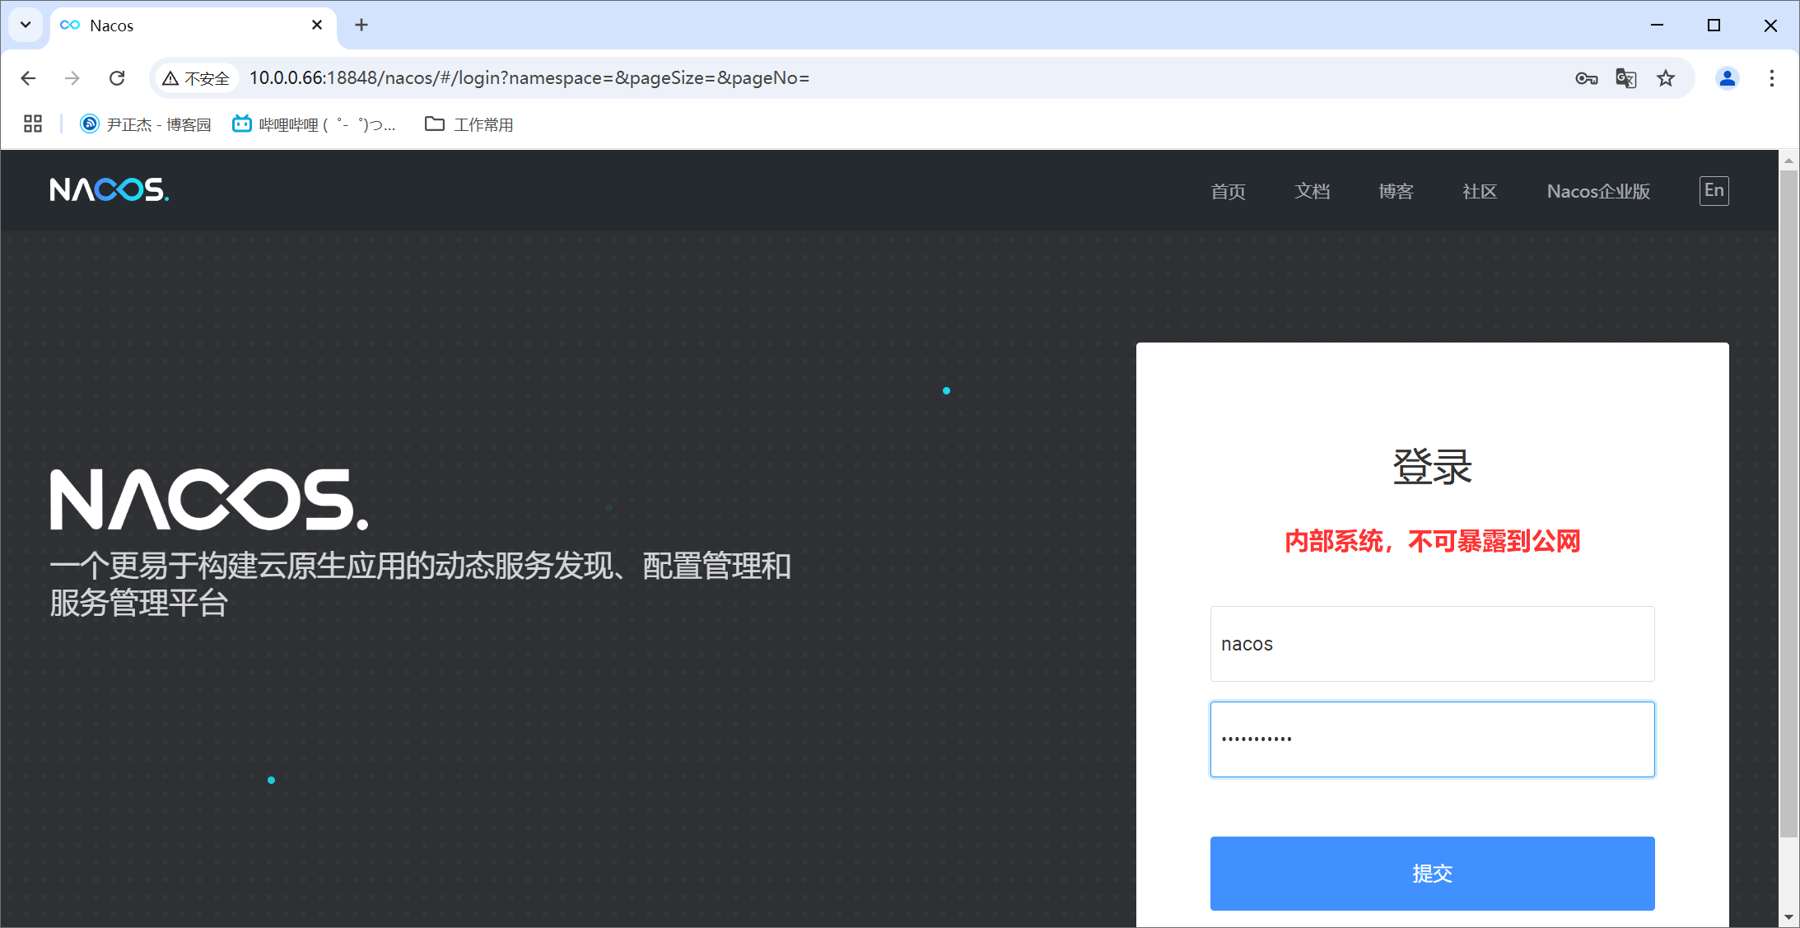Open the 社区 navigation item
The height and width of the screenshot is (928, 1800).
[x=1479, y=191]
